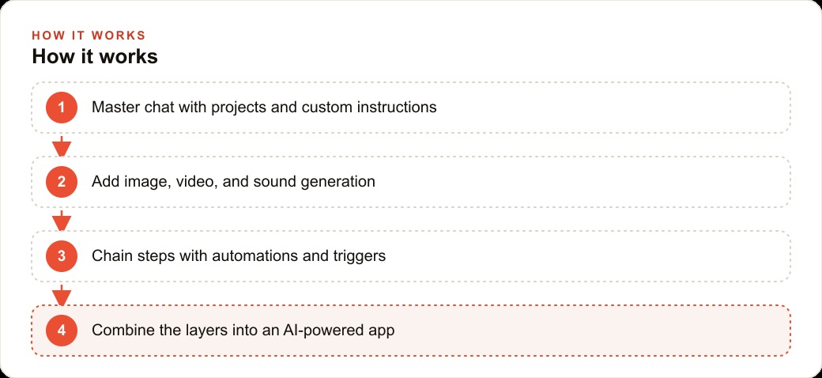Click the number 2 step circle
The height and width of the screenshot is (378, 822).
pyautogui.click(x=62, y=182)
